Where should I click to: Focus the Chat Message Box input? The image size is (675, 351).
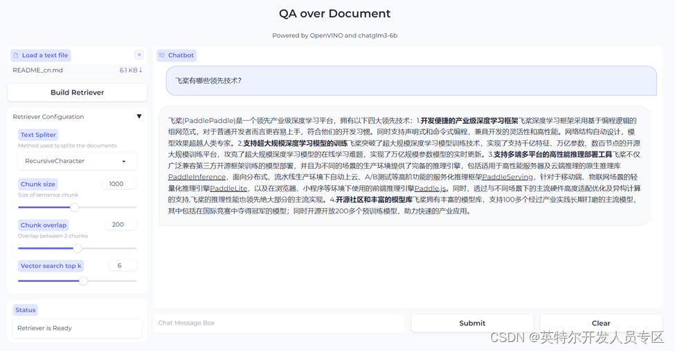pyautogui.click(x=279, y=323)
